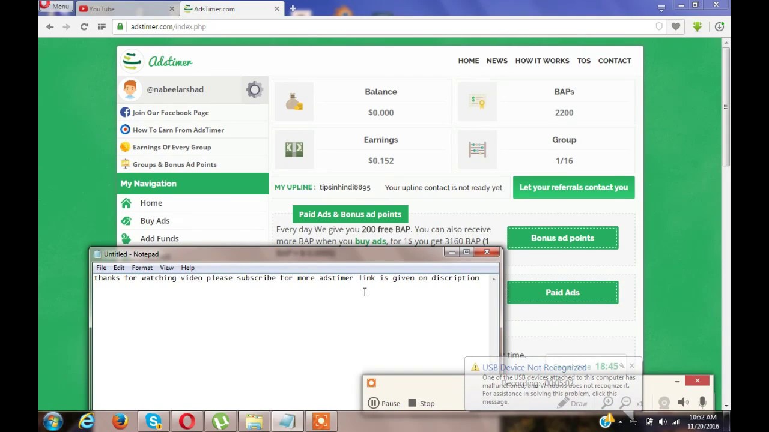Image resolution: width=769 pixels, height=432 pixels.
Task: Click the shield icon in address bar
Action: coord(659,26)
